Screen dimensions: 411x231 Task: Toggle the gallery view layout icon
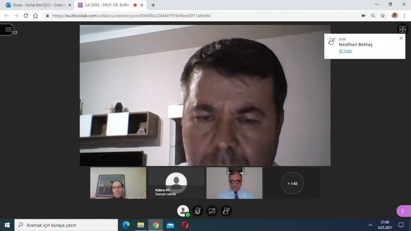point(402,29)
